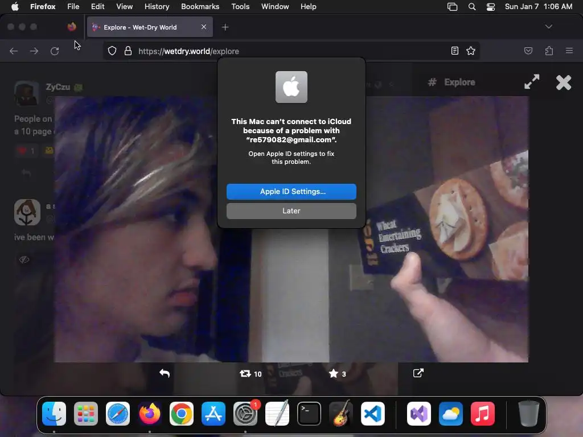Open Visual Studio Code from dock
583x437 pixels.
click(373, 414)
